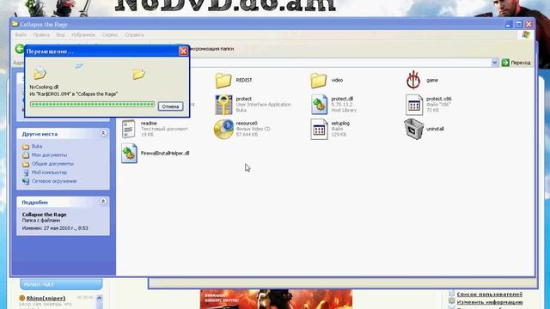550x309 pixels.
Task: Open the Сервис menu
Action: coord(110,35)
